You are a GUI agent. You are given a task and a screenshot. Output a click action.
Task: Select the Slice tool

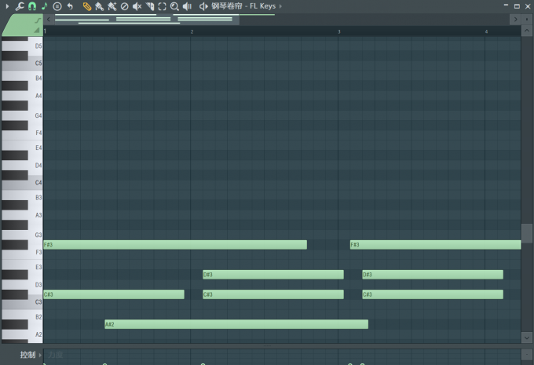point(150,6)
